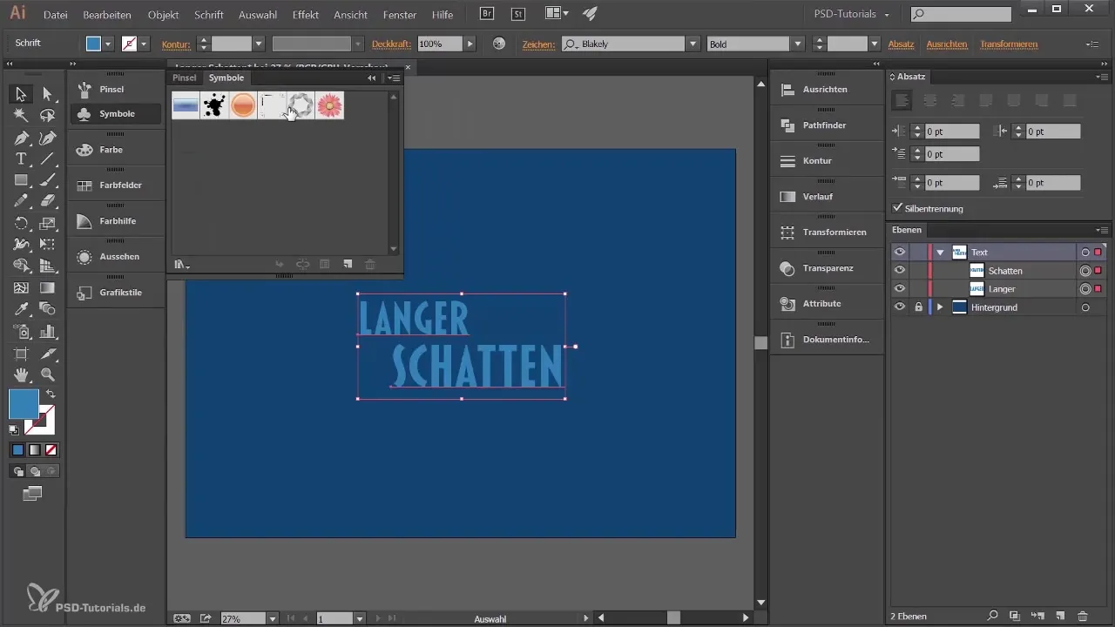Screen dimensions: 1115x627
Task: Select the Pencil tool
Action: pos(21,201)
